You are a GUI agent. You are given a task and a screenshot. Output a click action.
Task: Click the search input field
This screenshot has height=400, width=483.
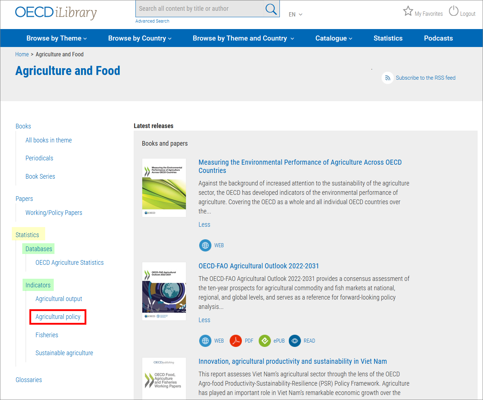coord(200,9)
